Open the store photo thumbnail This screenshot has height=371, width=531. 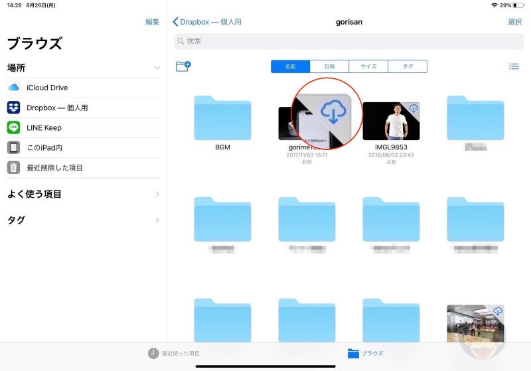pyautogui.click(x=475, y=323)
